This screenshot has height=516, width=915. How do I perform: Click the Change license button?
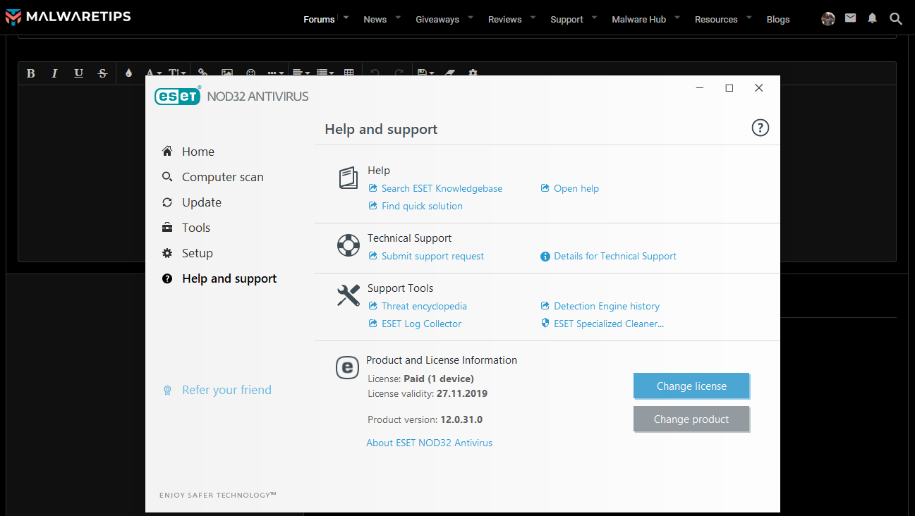click(691, 386)
